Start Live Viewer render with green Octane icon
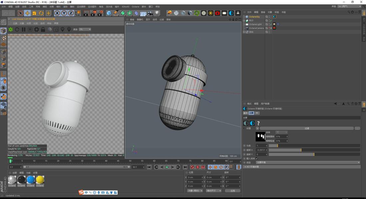The height and width of the screenshot is (199, 366). click(11, 29)
